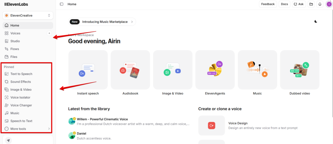Click the Files folder icon in sidebar
The image size is (333, 144).
tap(7, 57)
